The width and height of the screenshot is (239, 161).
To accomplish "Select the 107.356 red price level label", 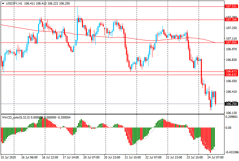I will pyautogui.click(x=231, y=19).
